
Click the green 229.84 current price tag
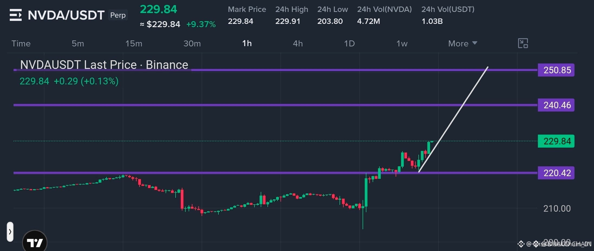556,141
